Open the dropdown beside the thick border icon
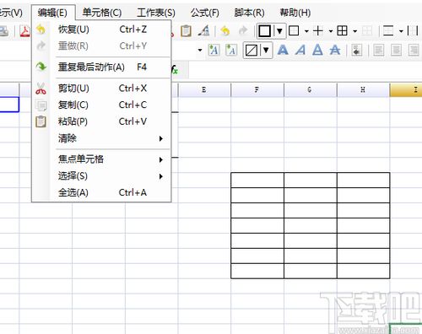The height and width of the screenshot is (334, 422). click(x=279, y=31)
